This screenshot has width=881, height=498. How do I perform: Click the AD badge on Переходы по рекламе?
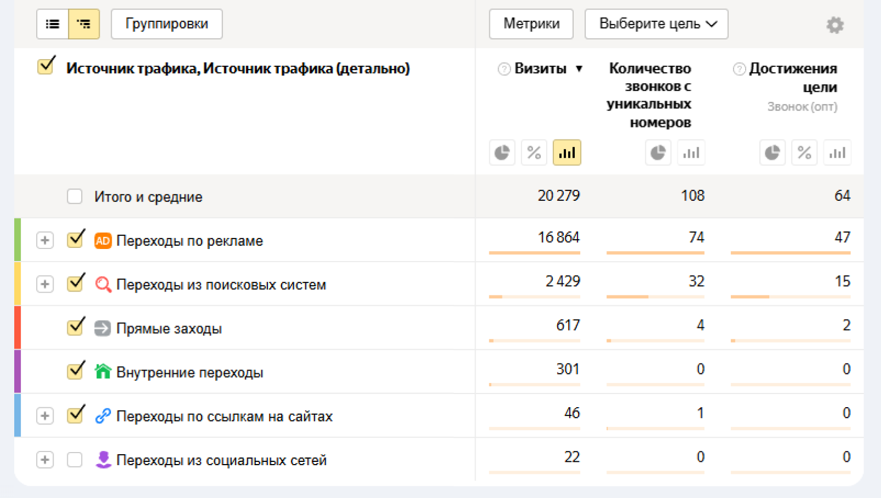click(102, 240)
